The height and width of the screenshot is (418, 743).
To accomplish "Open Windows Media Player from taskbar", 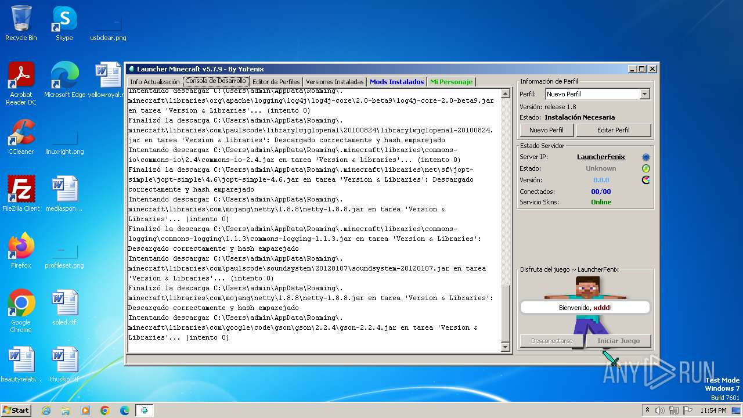I will pos(85,410).
